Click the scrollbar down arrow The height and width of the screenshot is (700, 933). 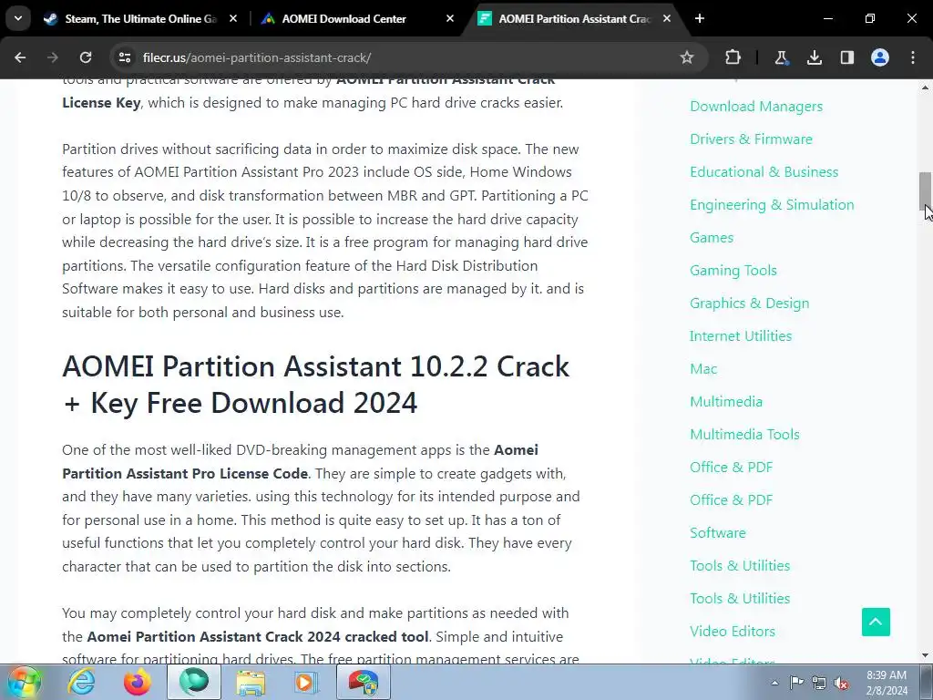point(925,655)
